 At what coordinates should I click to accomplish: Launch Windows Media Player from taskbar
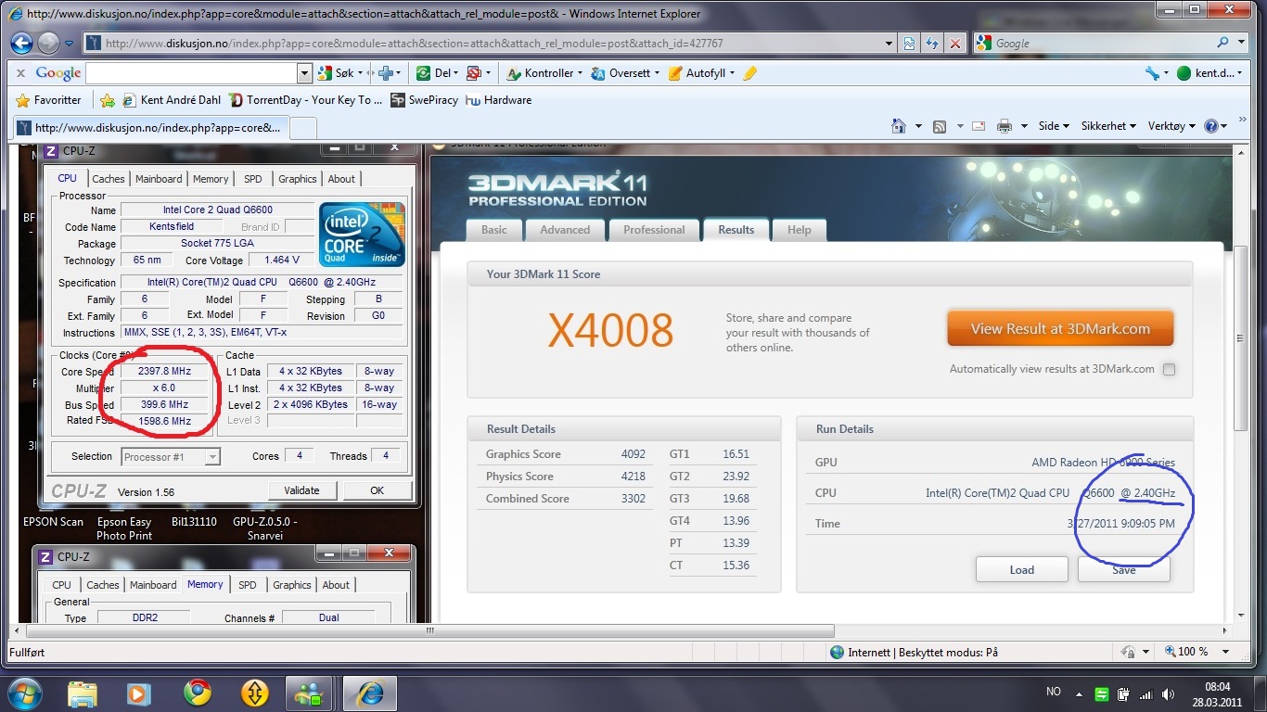[x=139, y=693]
